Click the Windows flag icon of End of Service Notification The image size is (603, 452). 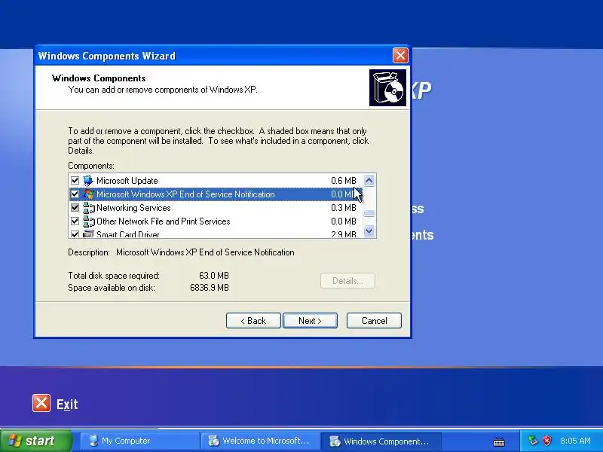88,194
